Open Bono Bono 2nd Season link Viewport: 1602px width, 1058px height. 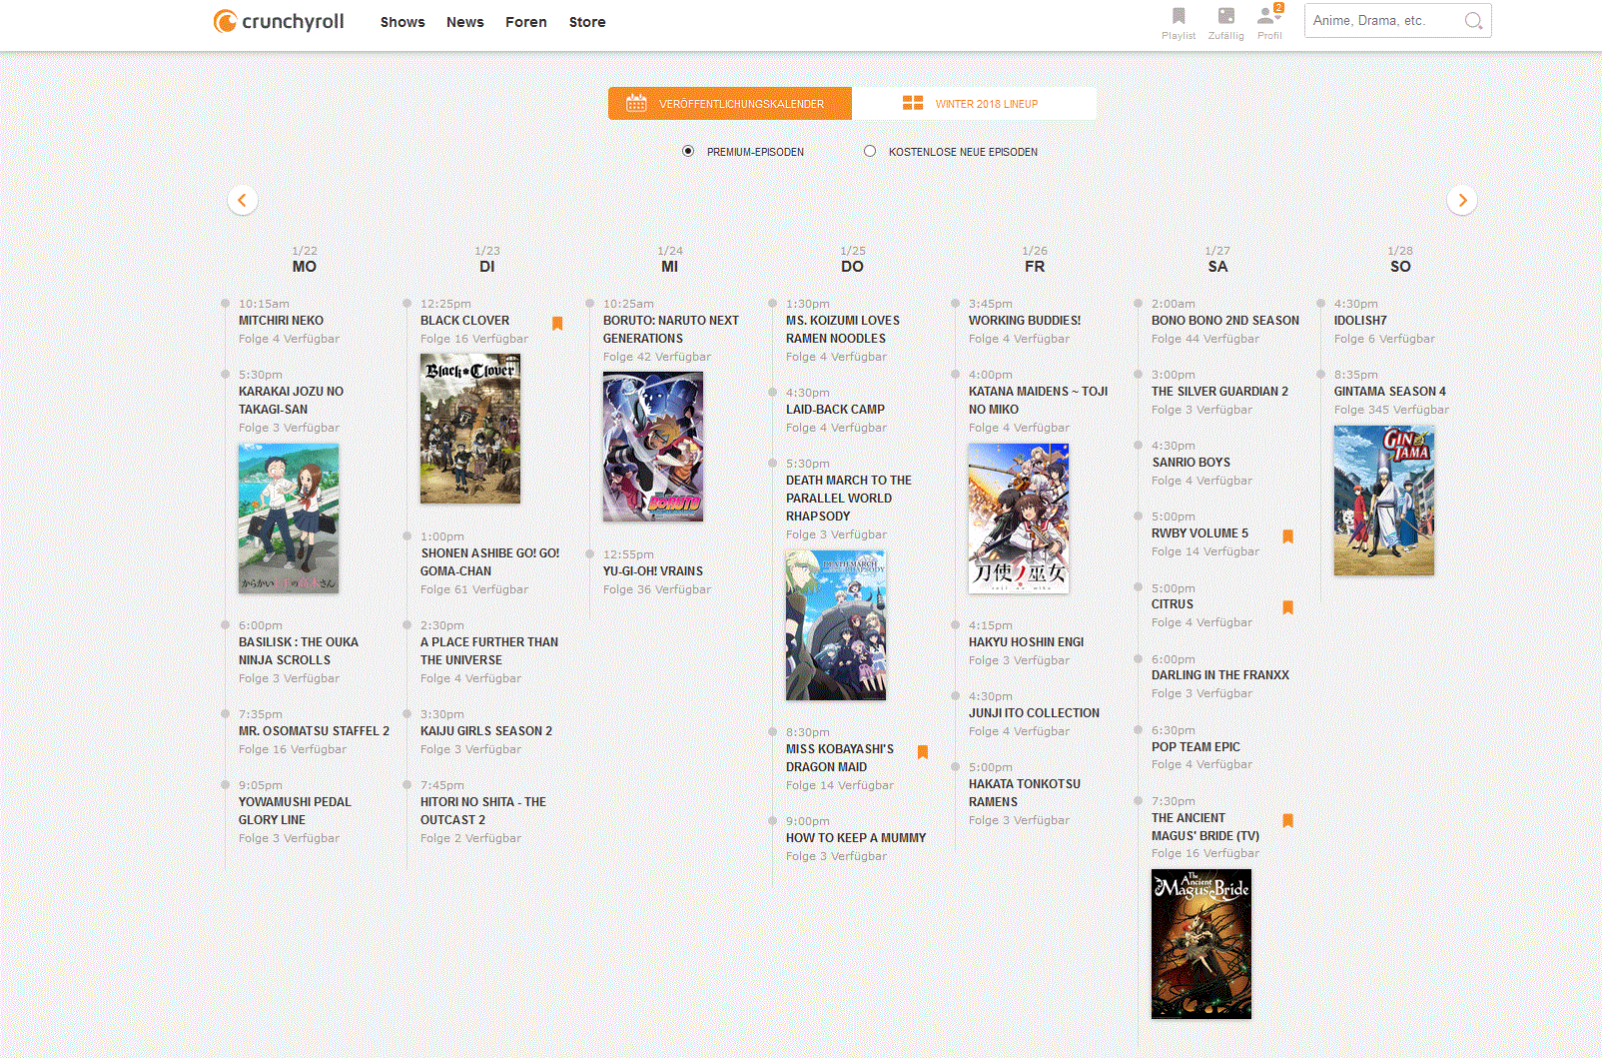pos(1225,321)
